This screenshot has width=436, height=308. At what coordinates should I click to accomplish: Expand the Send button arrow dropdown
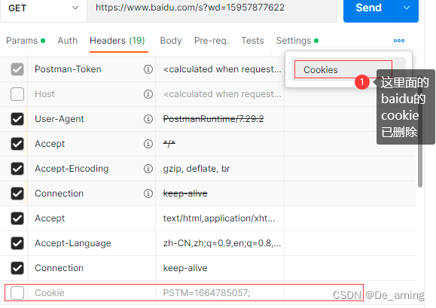click(407, 8)
